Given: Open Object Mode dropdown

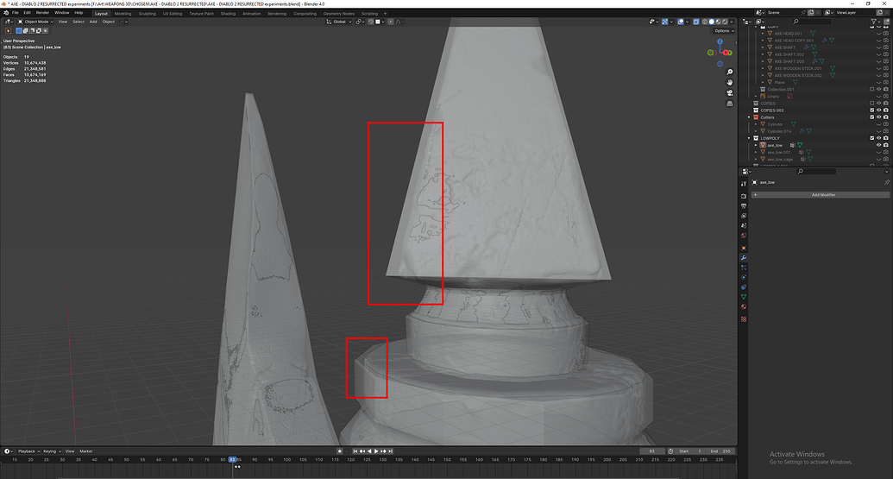Looking at the screenshot, I should 35,22.
